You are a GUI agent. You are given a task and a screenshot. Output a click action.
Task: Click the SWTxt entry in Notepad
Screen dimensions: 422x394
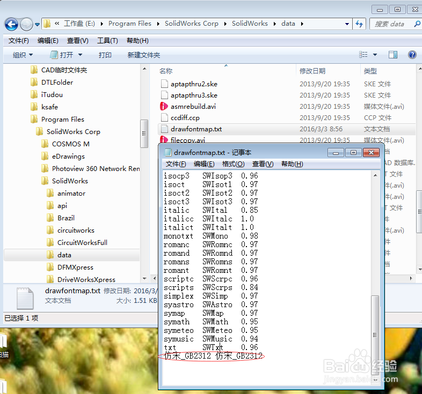[213, 347]
